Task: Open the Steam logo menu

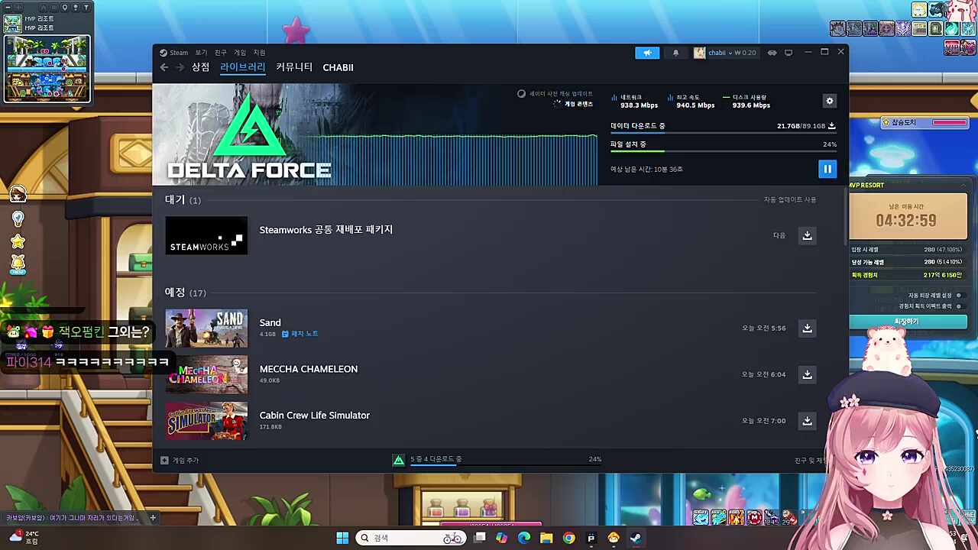Action: coord(173,53)
